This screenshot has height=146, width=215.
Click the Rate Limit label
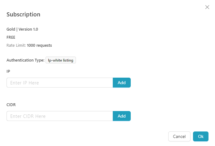point(16,45)
